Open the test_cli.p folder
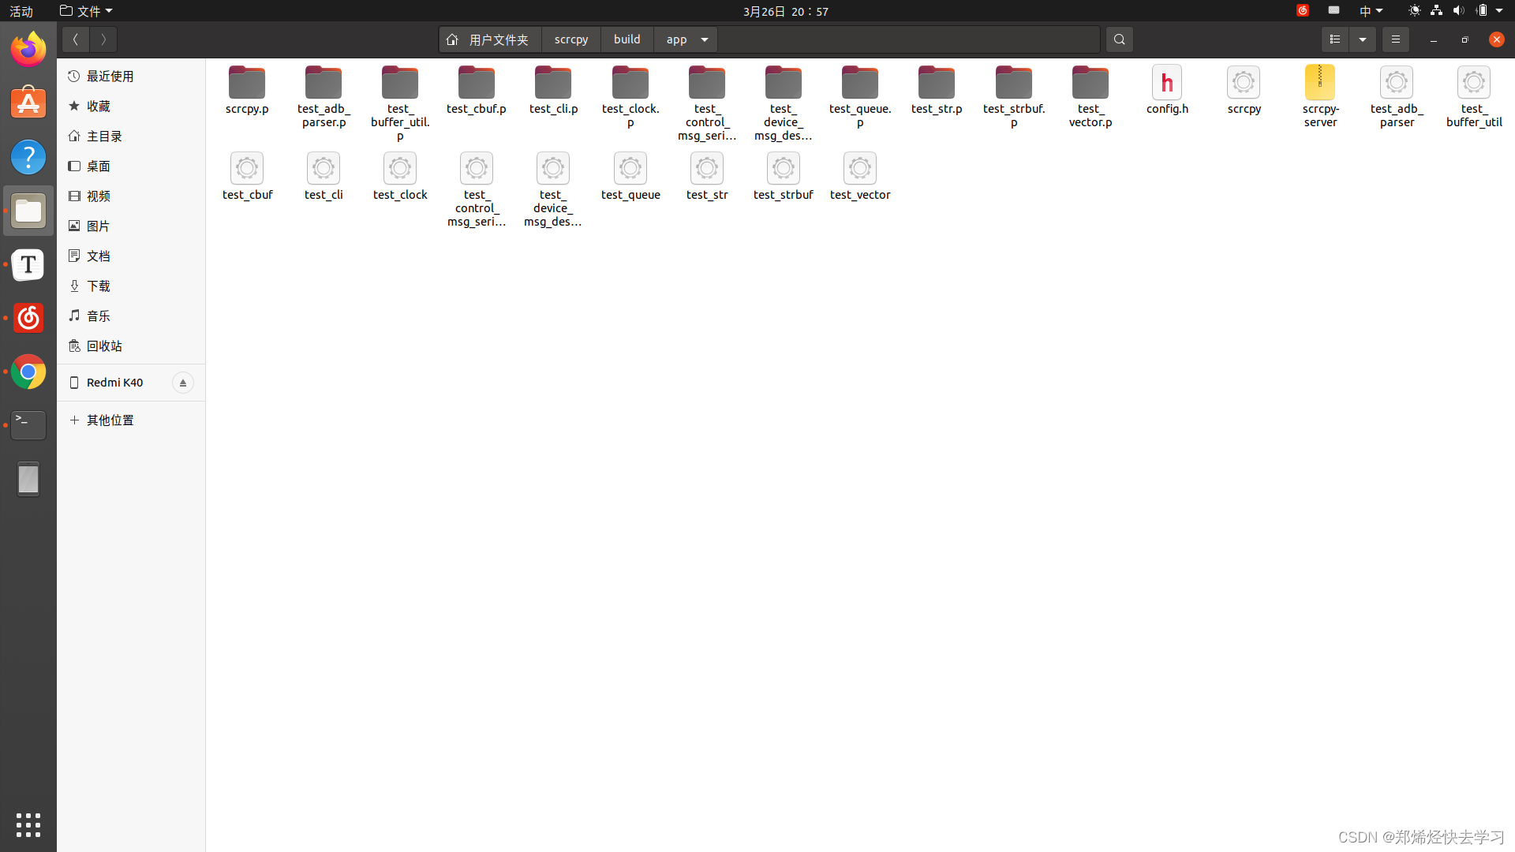 coord(553,91)
